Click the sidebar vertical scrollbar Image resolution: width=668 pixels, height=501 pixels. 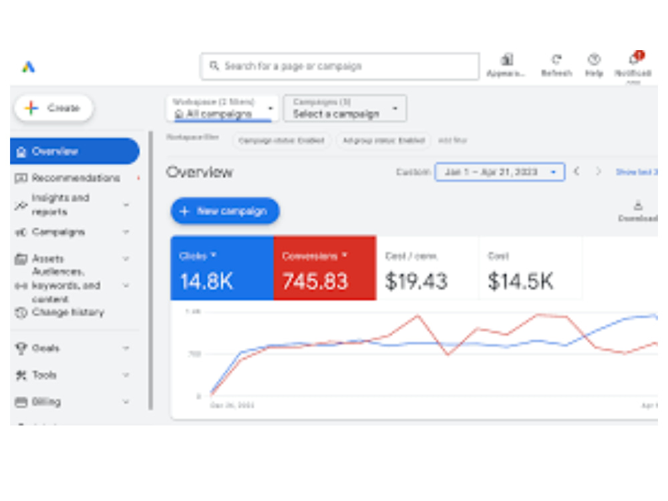151,270
